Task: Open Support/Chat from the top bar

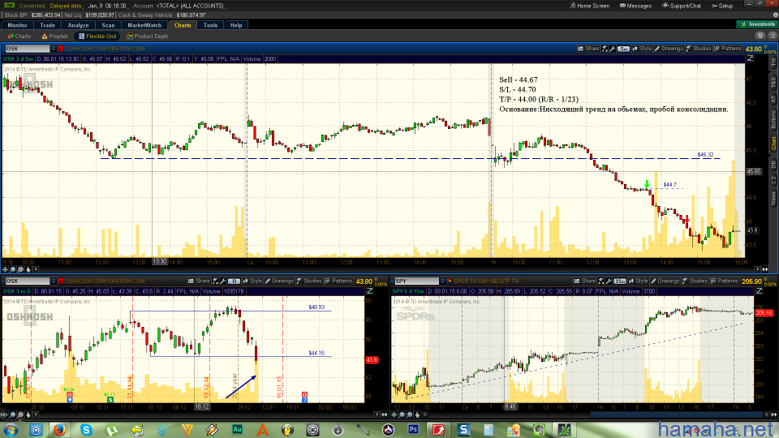Action: tap(683, 6)
